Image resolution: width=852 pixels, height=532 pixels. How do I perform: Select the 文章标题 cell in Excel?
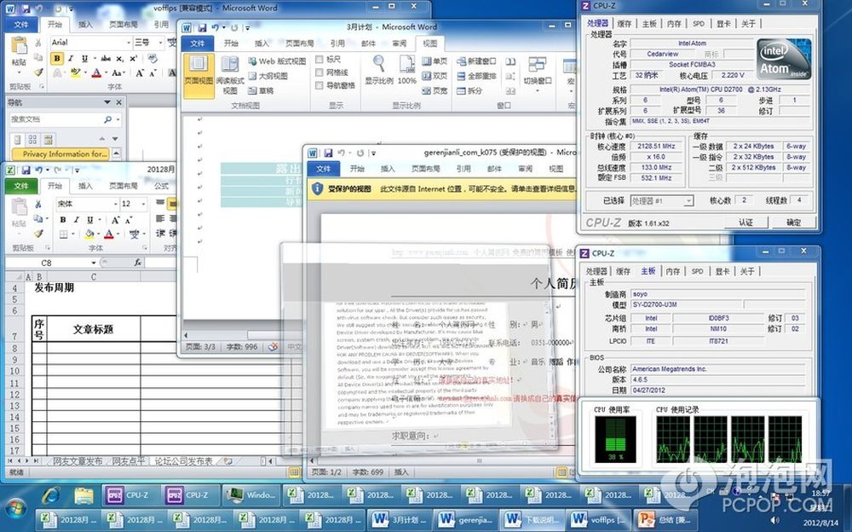pos(94,328)
